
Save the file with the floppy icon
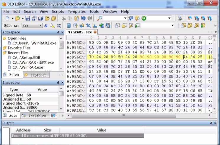coord(28,18)
